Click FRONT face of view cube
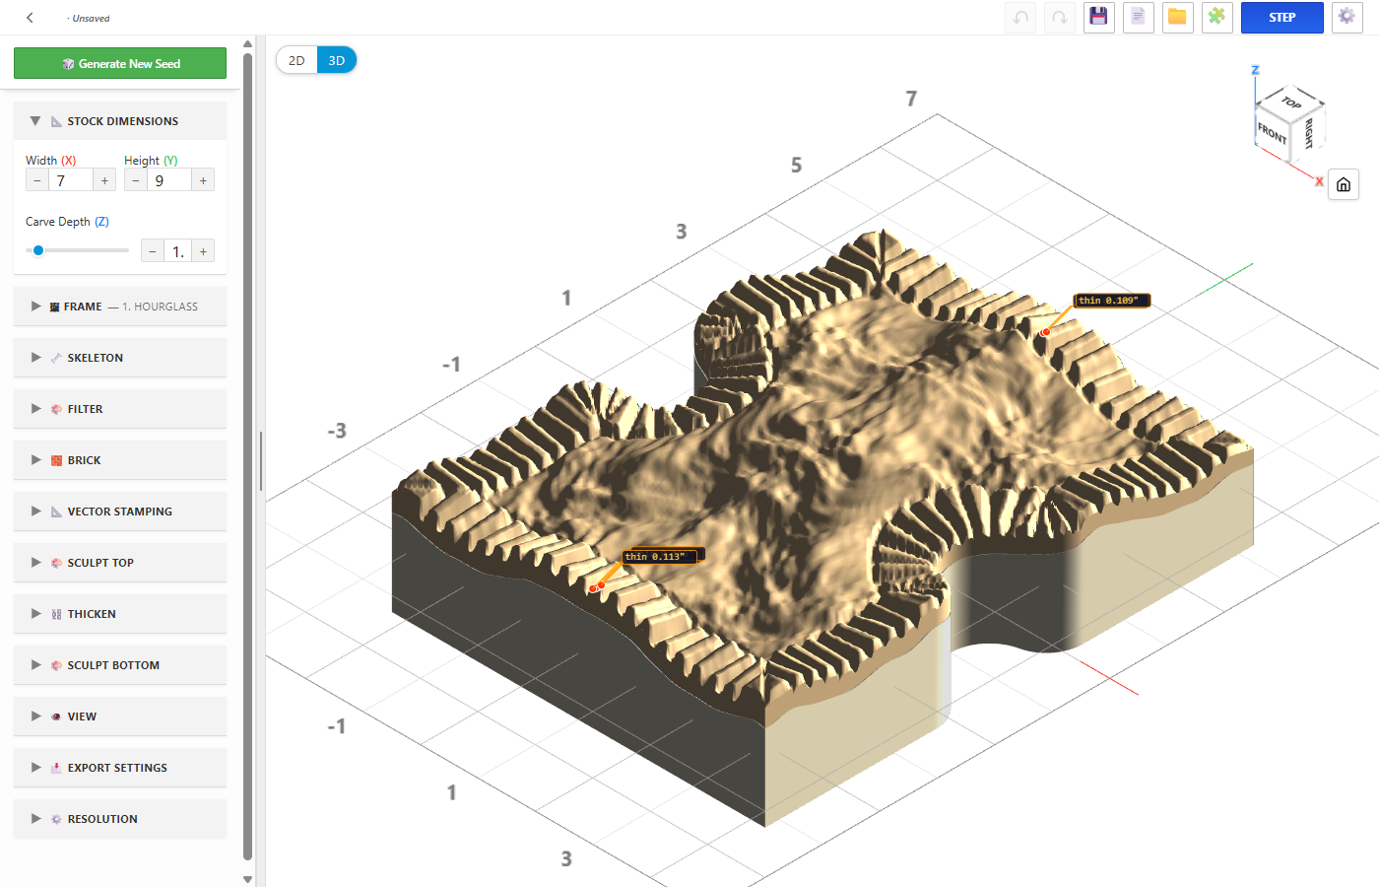The height and width of the screenshot is (887, 1379). point(1273,132)
